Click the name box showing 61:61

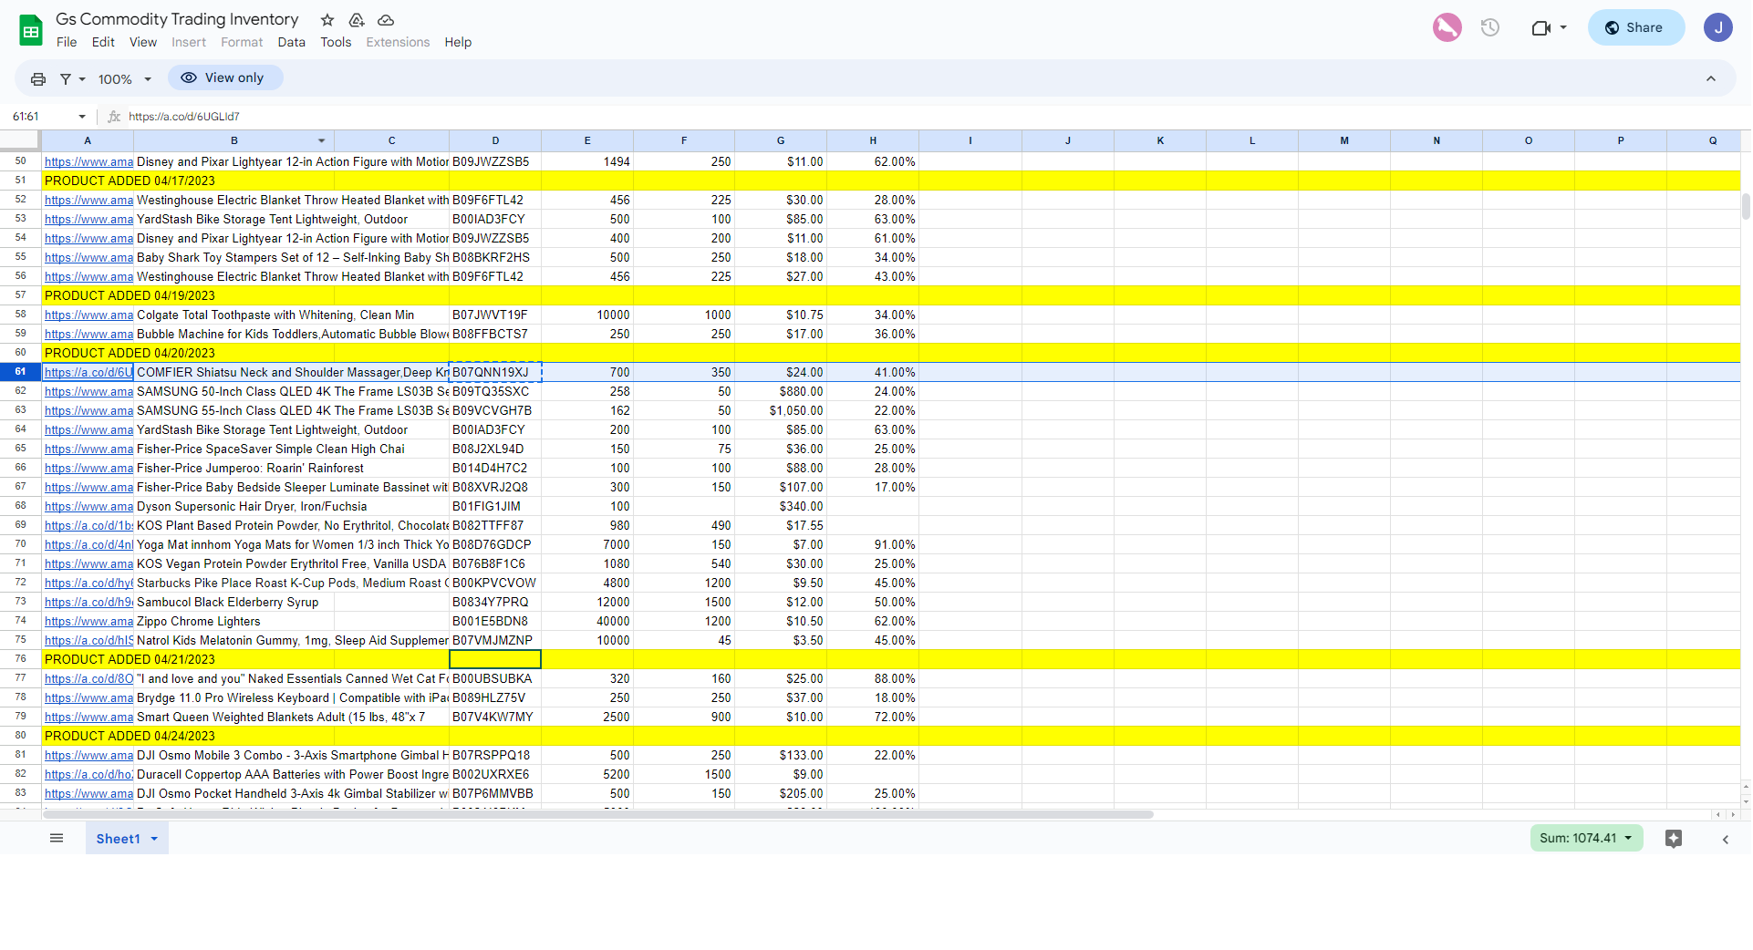coord(41,117)
